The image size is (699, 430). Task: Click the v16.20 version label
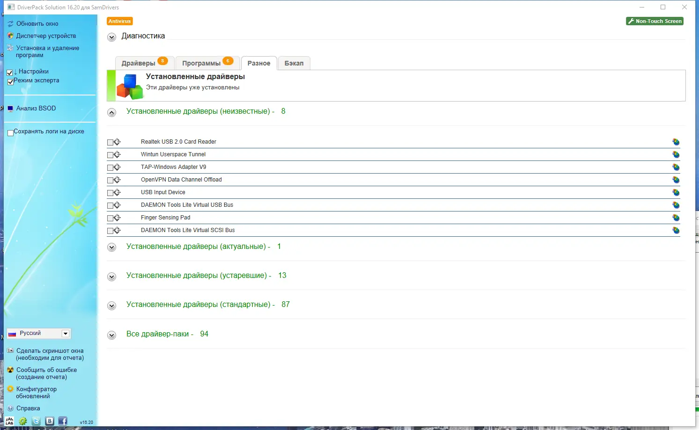(x=87, y=422)
